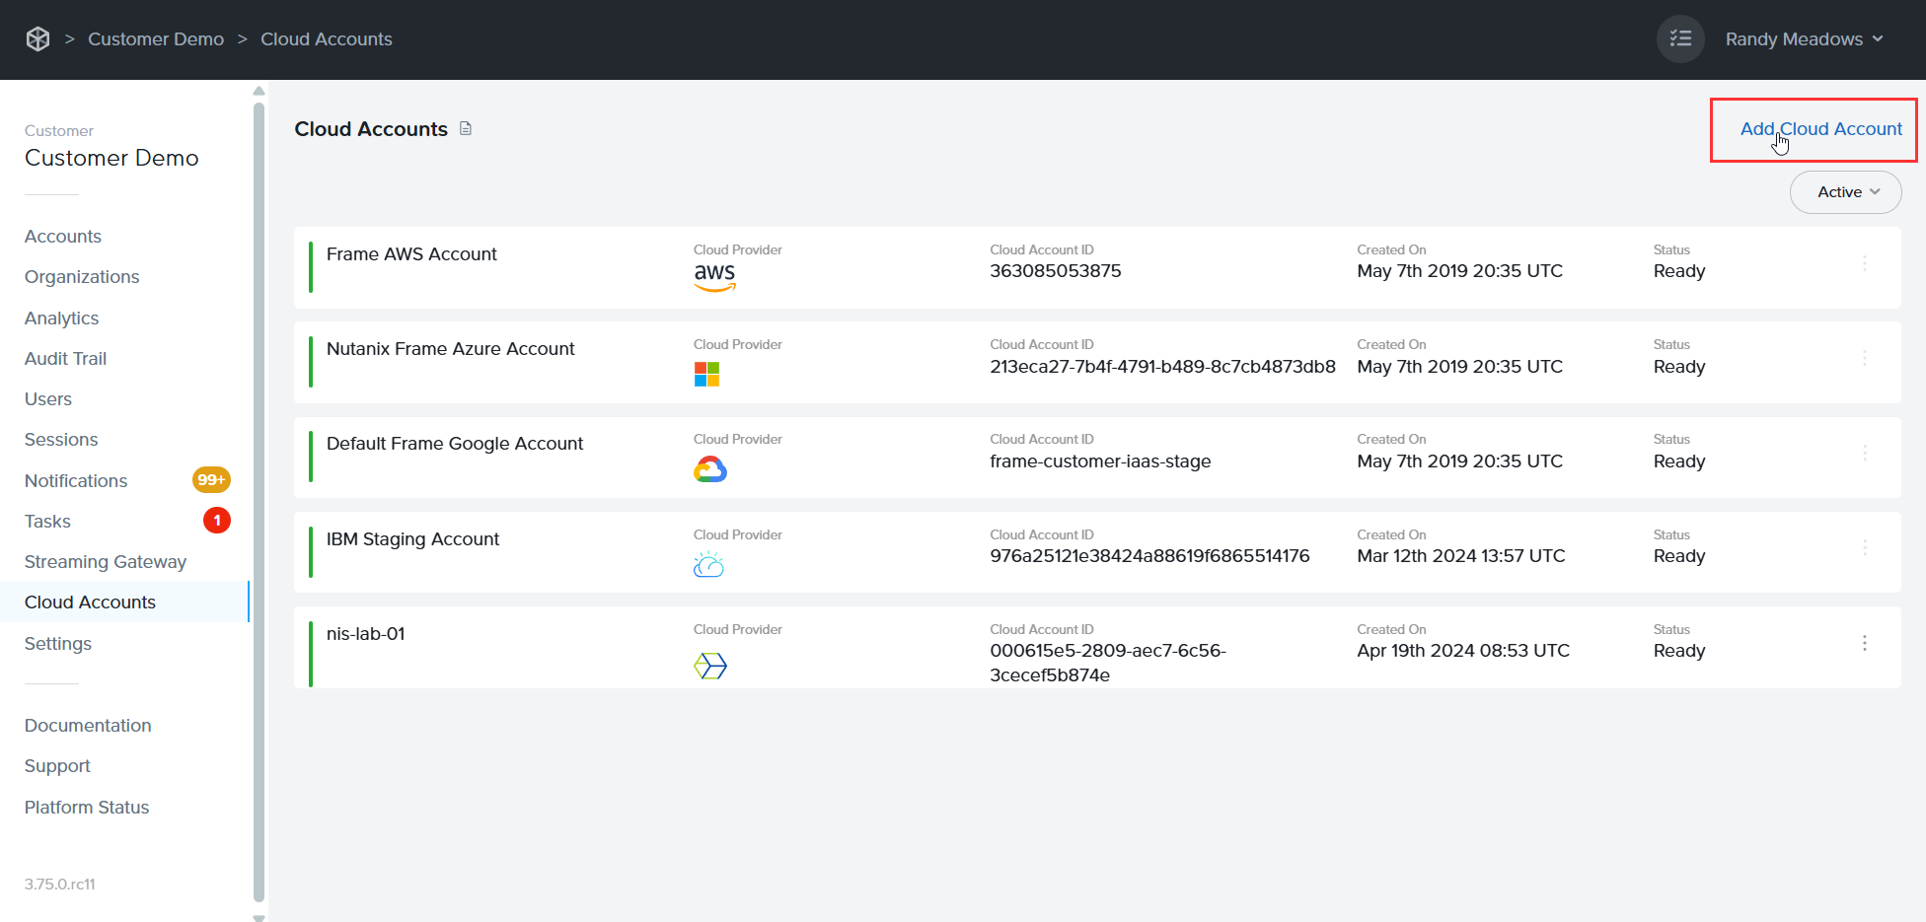1926x922 pixels.
Task: Open Platform Status from the sidebar
Action: click(x=86, y=807)
